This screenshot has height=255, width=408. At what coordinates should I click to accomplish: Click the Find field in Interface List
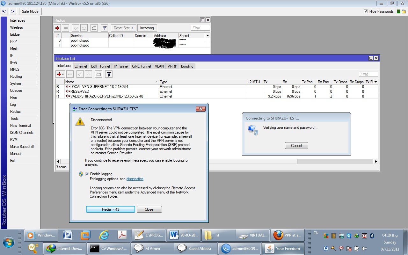pos(368,74)
